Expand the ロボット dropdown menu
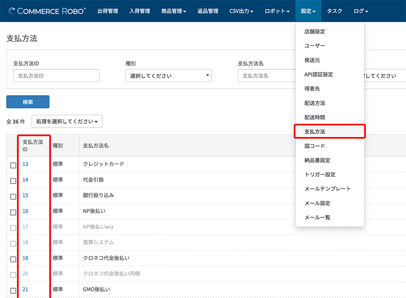This screenshot has width=406, height=298. coord(277,11)
